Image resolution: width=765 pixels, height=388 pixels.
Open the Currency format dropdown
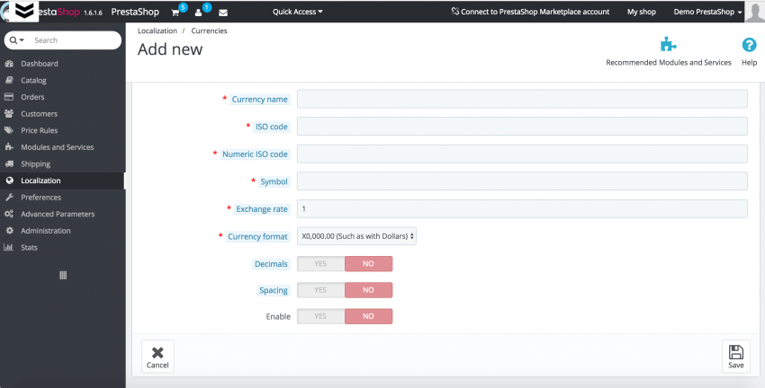pos(356,236)
